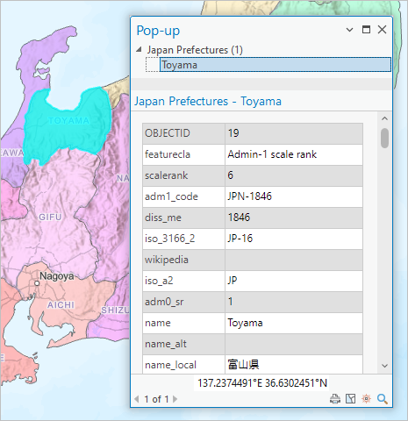This screenshot has height=421, width=408.
Task: Go to previous pop-up result arrow
Action: click(x=137, y=399)
